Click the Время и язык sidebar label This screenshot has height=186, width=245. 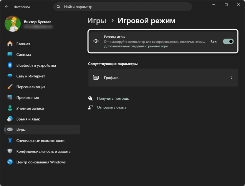tap(28, 119)
